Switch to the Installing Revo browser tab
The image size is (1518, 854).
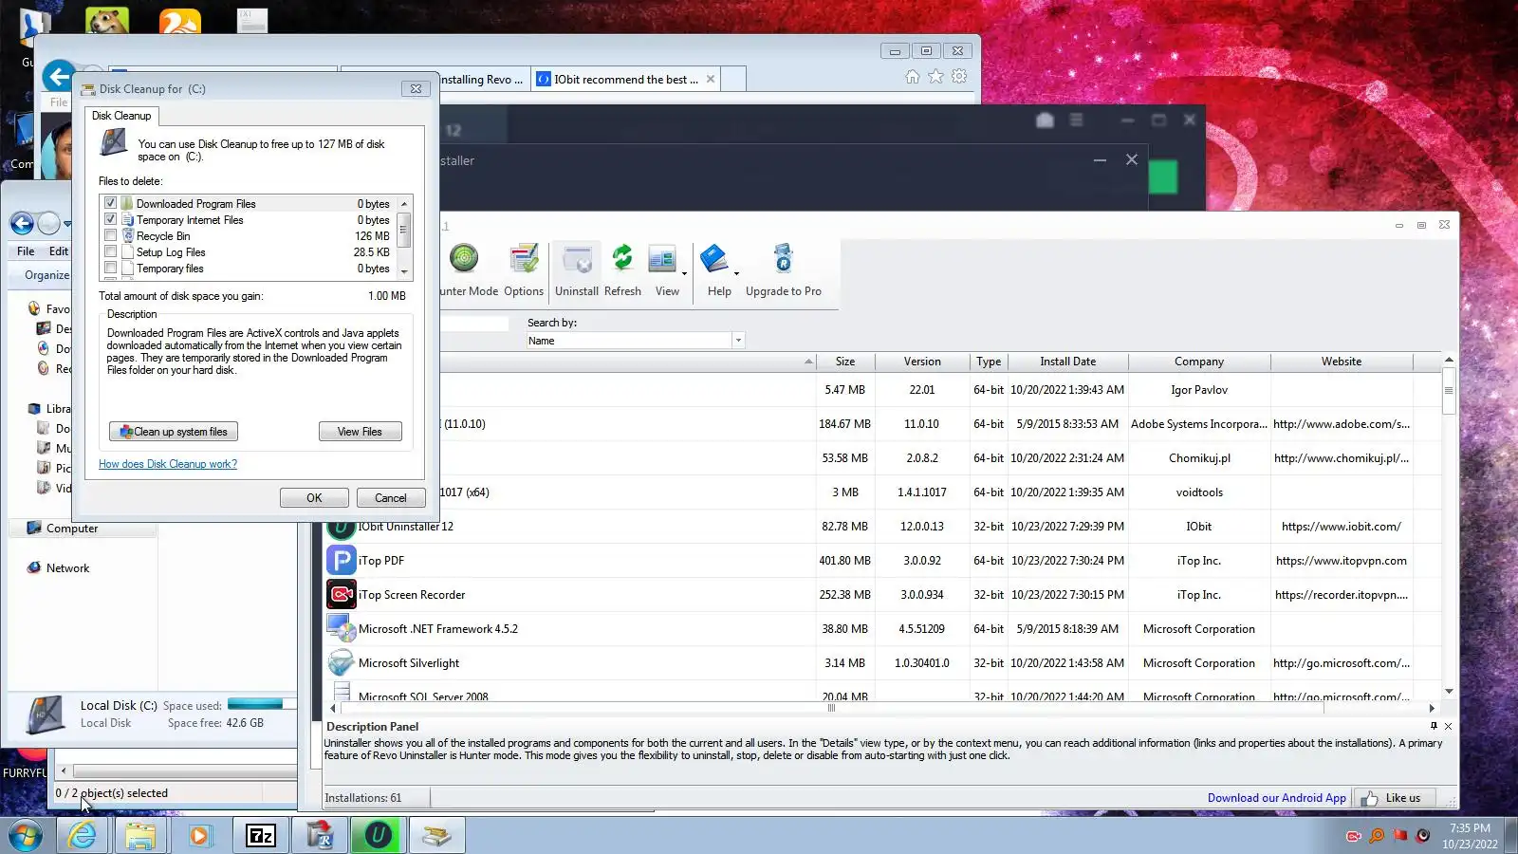coord(482,80)
